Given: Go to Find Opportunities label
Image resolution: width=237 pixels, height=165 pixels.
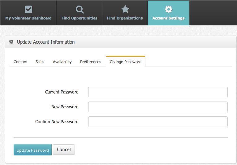Looking at the screenshot, I should 79,18.
